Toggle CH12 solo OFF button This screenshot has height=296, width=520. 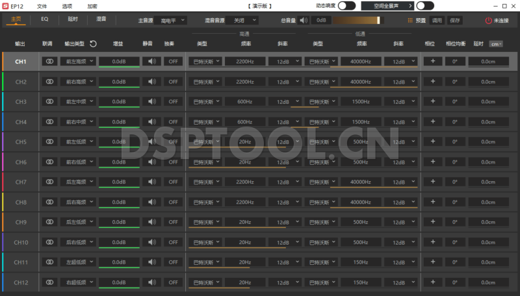coord(173,282)
